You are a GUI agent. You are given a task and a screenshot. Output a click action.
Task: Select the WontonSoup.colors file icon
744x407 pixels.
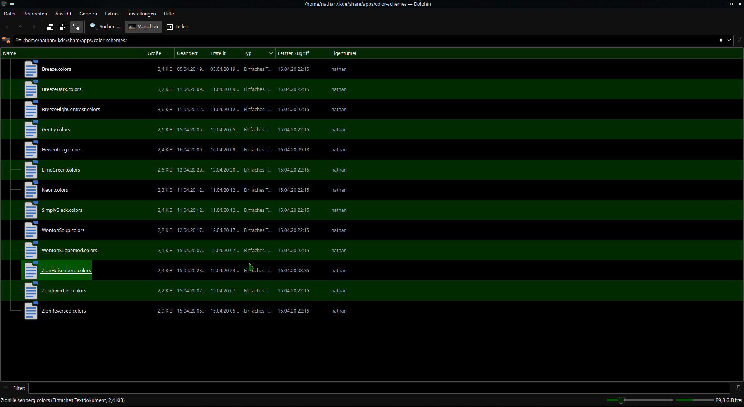[x=31, y=230]
